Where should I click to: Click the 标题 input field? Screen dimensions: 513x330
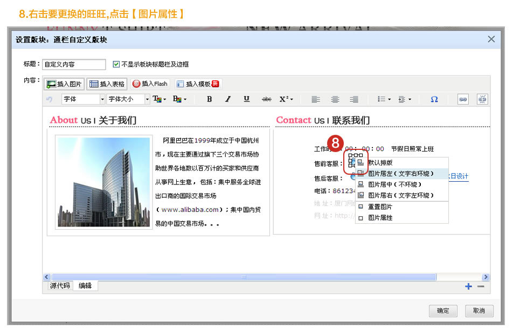tap(74, 65)
